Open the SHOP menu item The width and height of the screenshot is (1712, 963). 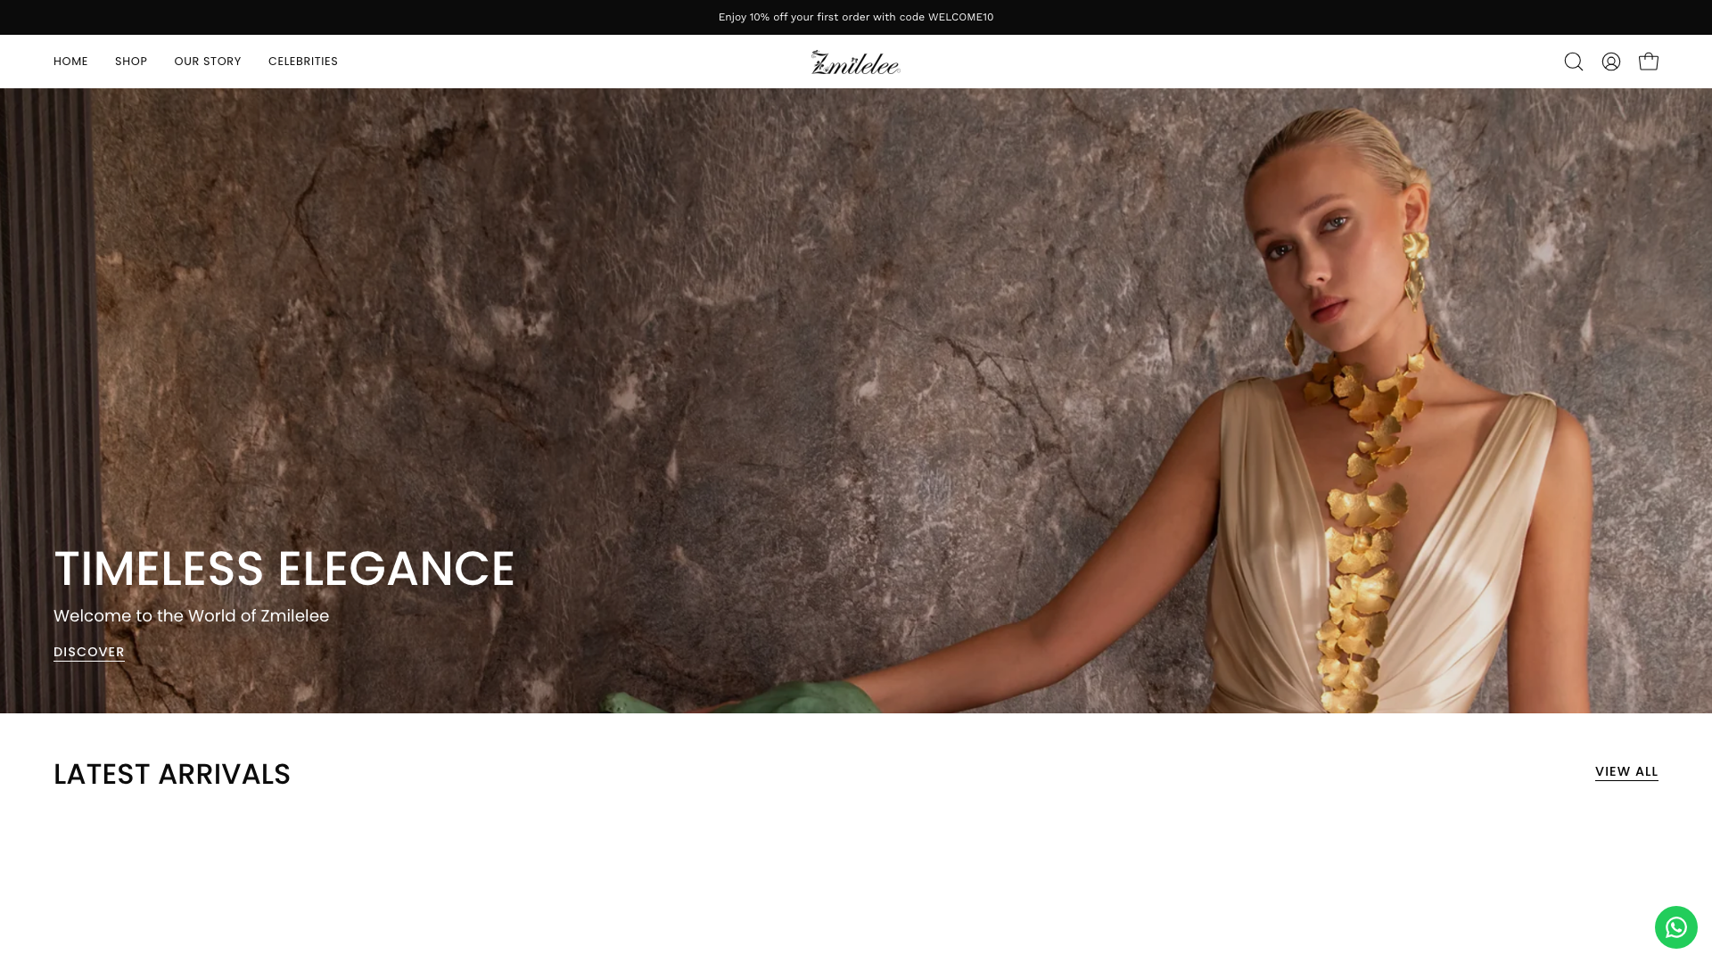[131, 62]
